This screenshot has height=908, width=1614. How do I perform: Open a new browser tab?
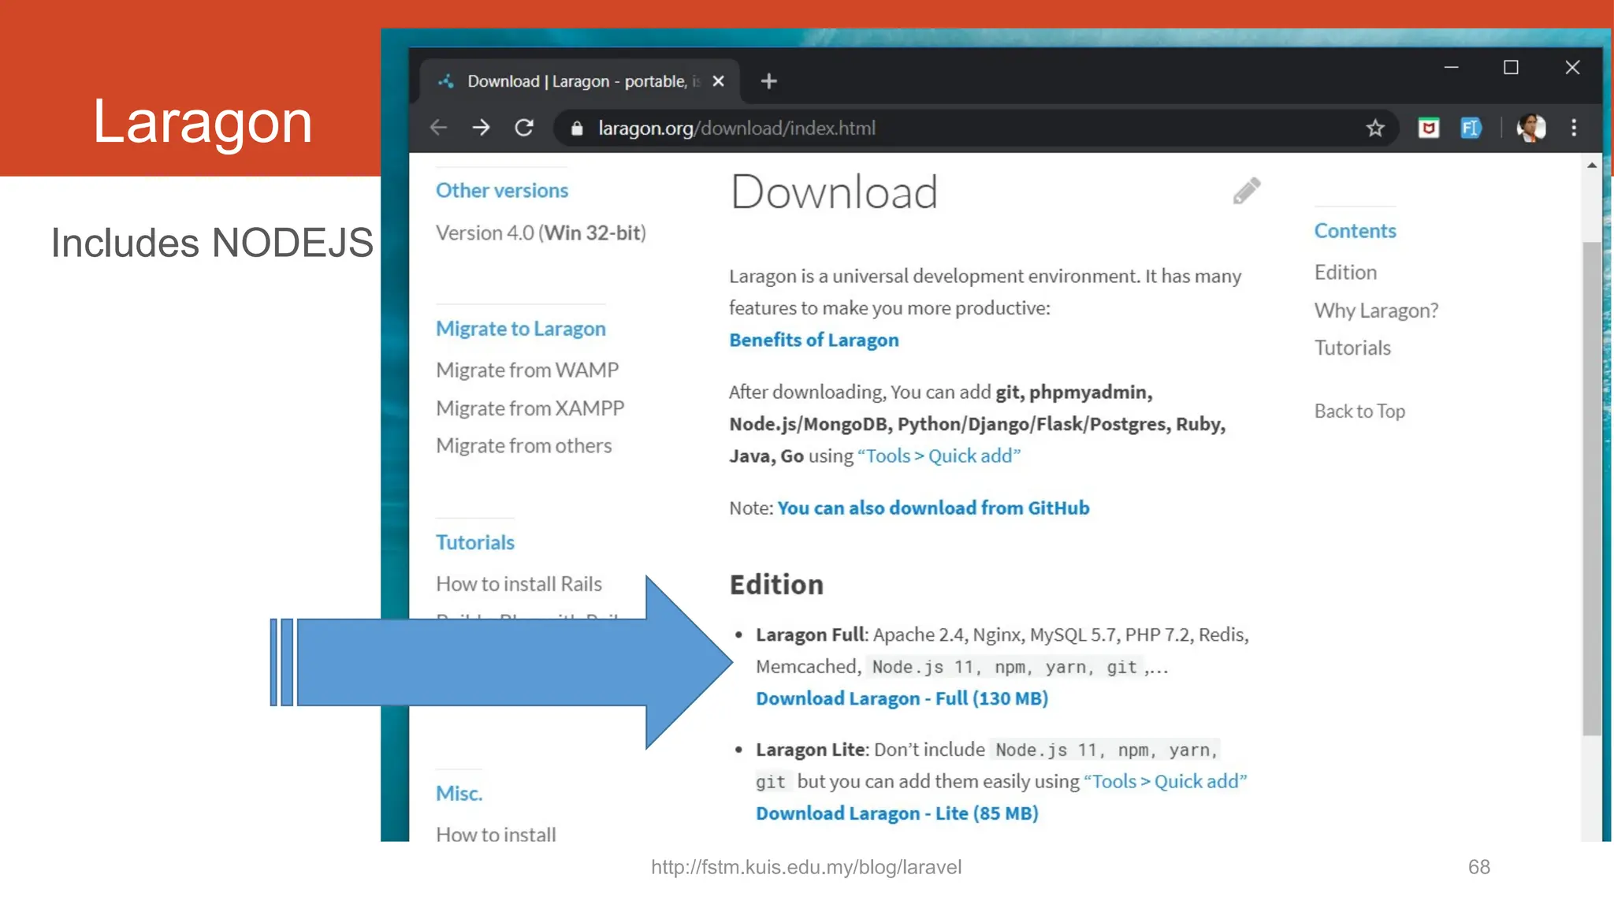tap(768, 81)
